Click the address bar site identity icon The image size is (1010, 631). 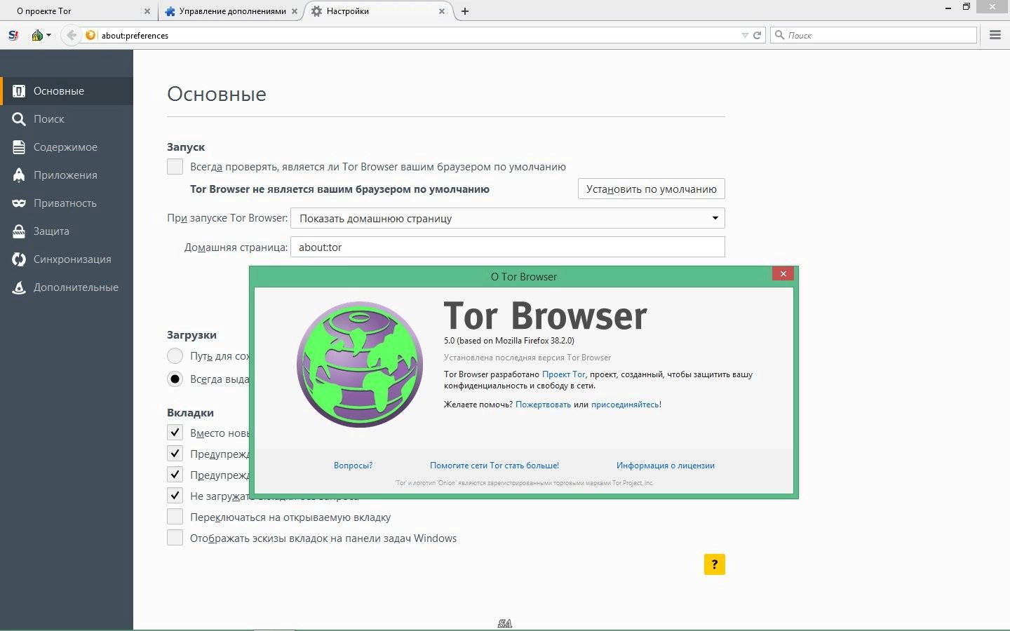tap(90, 35)
